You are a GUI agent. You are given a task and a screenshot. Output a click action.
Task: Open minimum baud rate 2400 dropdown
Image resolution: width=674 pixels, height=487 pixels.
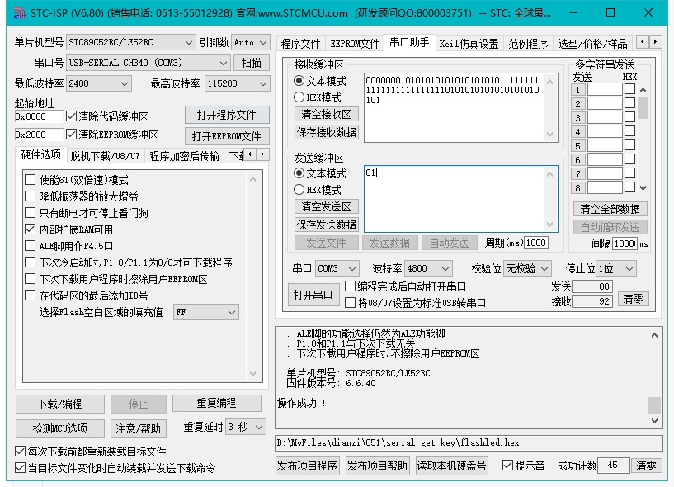point(99,83)
